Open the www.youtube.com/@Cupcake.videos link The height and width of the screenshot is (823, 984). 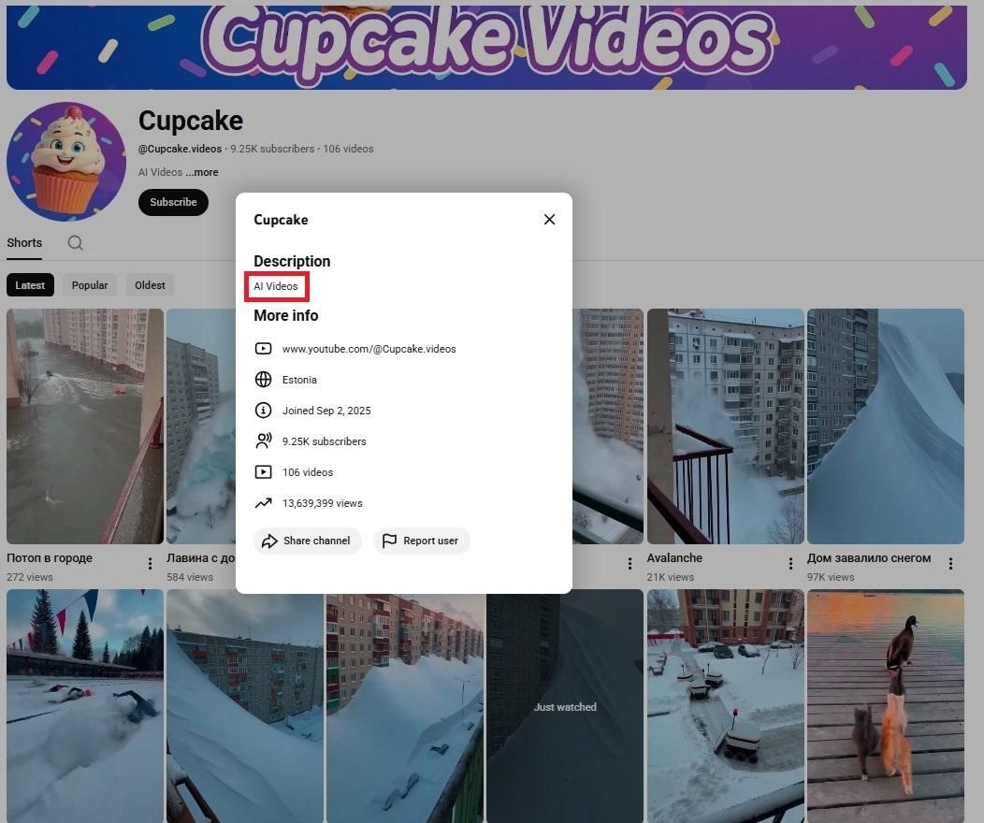[369, 349]
